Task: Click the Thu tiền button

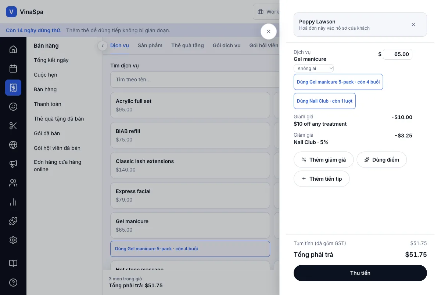Action: [360, 273]
